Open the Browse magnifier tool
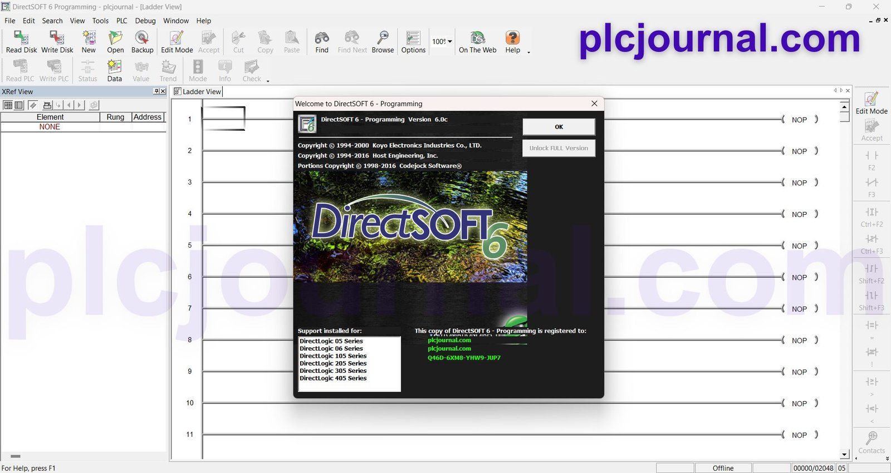The height and width of the screenshot is (473, 891). tap(383, 42)
